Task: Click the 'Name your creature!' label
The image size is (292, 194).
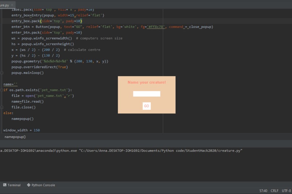Action: pos(147,82)
